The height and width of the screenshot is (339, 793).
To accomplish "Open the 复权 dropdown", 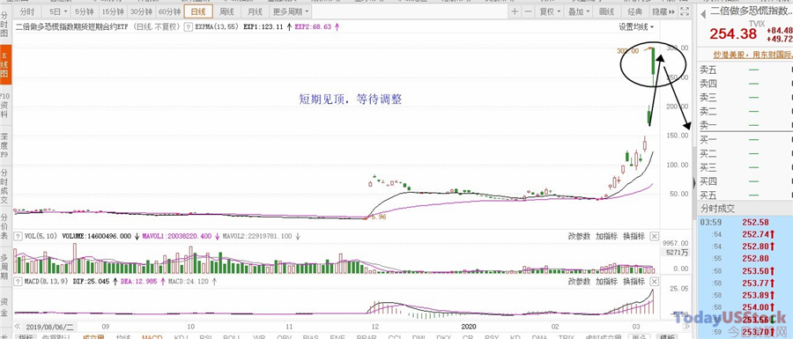I will click(x=550, y=11).
